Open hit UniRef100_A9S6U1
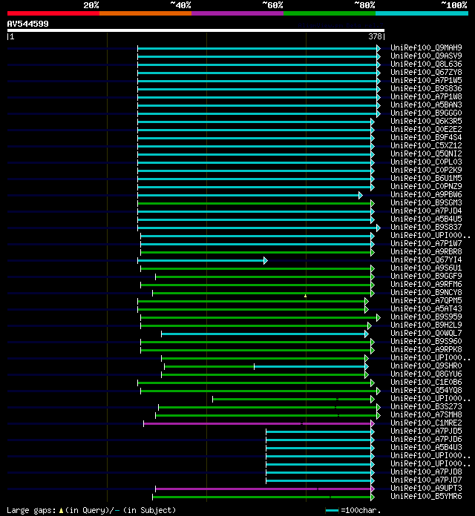 coord(426,268)
